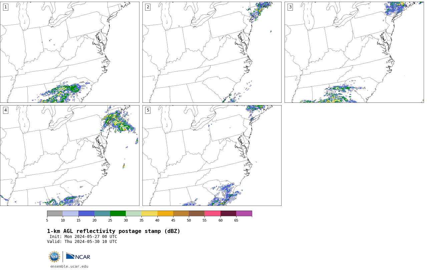Click the member label '1' box
This screenshot has width=427, height=270.
pyautogui.click(x=5, y=7)
